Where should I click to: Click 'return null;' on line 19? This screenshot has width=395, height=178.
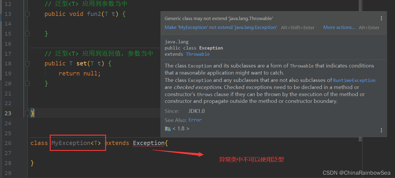coord(80,73)
